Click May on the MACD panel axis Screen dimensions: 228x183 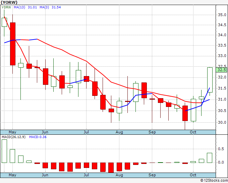(x=12, y=175)
